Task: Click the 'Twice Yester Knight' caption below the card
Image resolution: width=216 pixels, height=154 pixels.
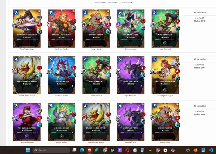Action: (x=27, y=49)
